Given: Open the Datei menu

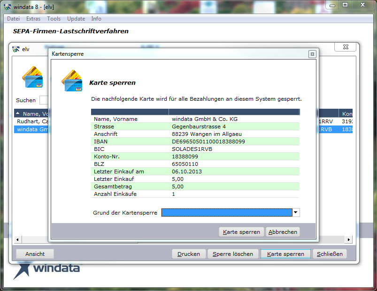Looking at the screenshot, I should 13,19.
